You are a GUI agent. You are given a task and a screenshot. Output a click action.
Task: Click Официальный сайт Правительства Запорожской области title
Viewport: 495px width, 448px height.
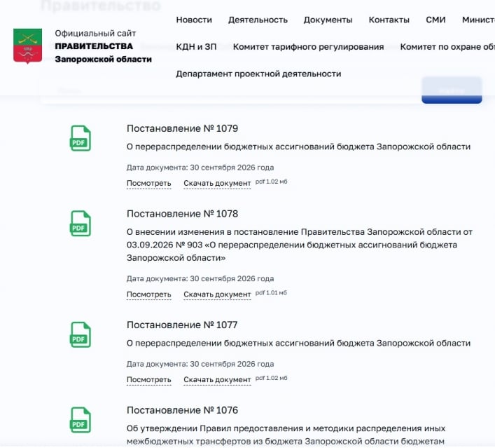(x=103, y=46)
